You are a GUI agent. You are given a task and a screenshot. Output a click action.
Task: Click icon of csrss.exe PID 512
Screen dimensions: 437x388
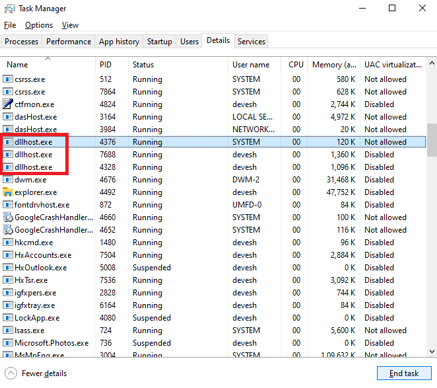(8, 79)
